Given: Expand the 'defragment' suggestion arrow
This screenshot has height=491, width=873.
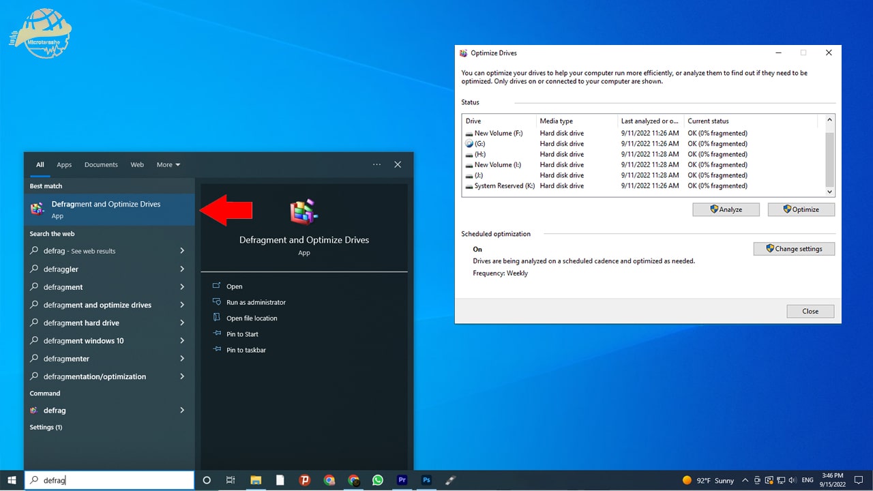Looking at the screenshot, I should pyautogui.click(x=182, y=286).
